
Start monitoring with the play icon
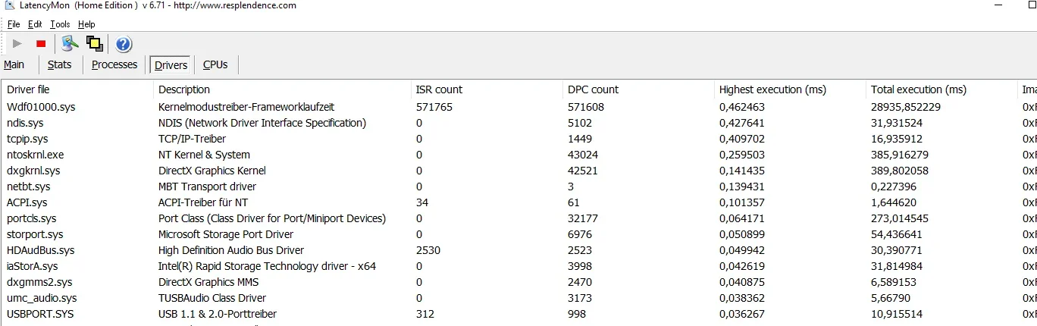(x=17, y=44)
